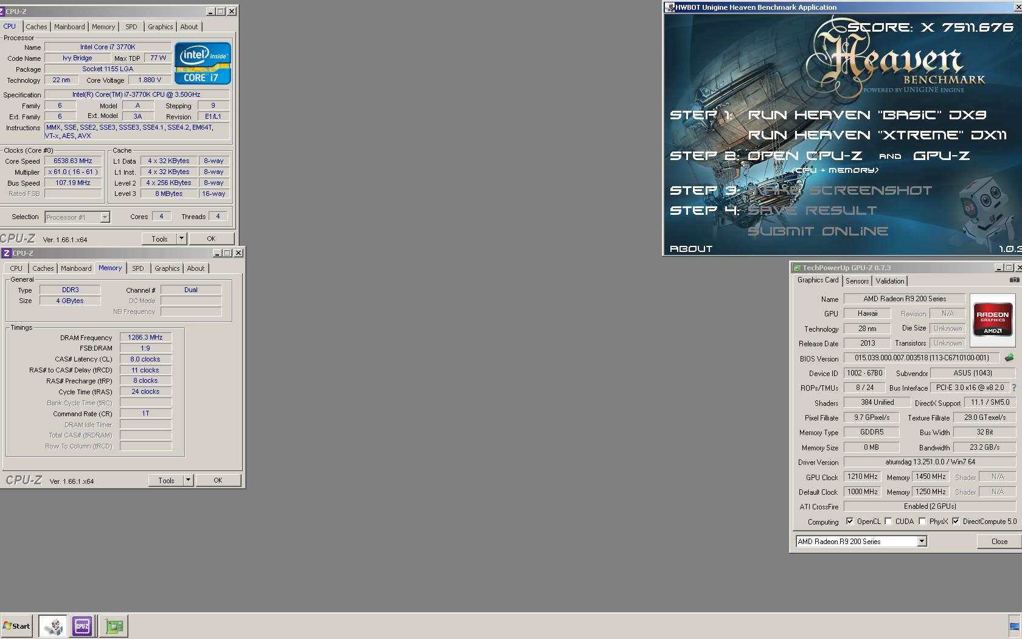Click the HWBOT Heaven title bar icon
This screenshot has height=639, width=1022.
pyautogui.click(x=670, y=7)
